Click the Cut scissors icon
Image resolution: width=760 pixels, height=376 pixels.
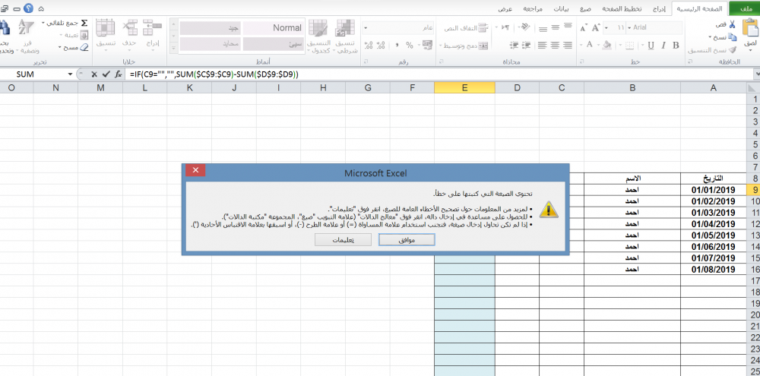point(732,25)
